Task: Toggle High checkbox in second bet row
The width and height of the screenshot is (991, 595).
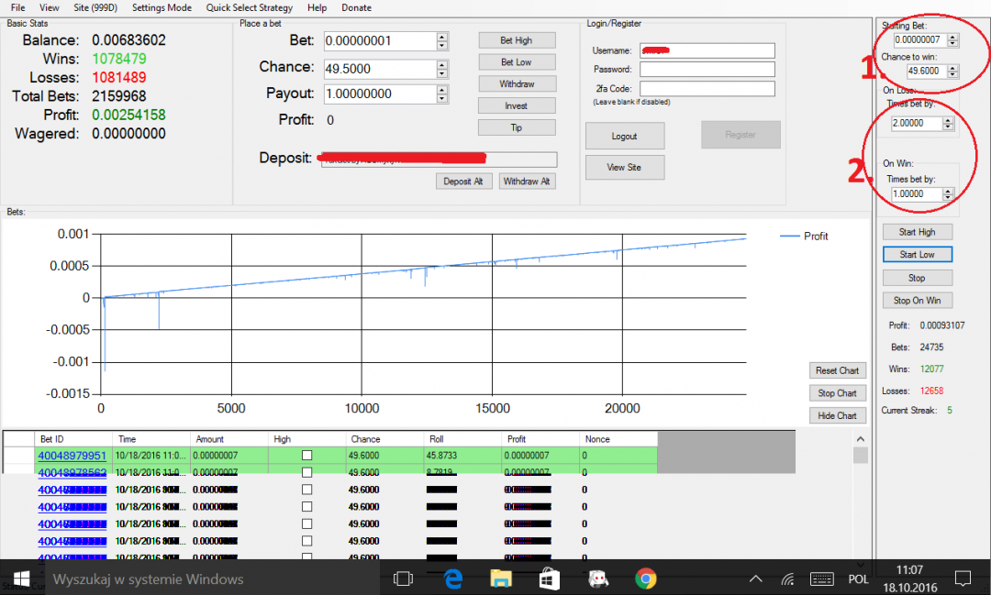Action: click(306, 472)
